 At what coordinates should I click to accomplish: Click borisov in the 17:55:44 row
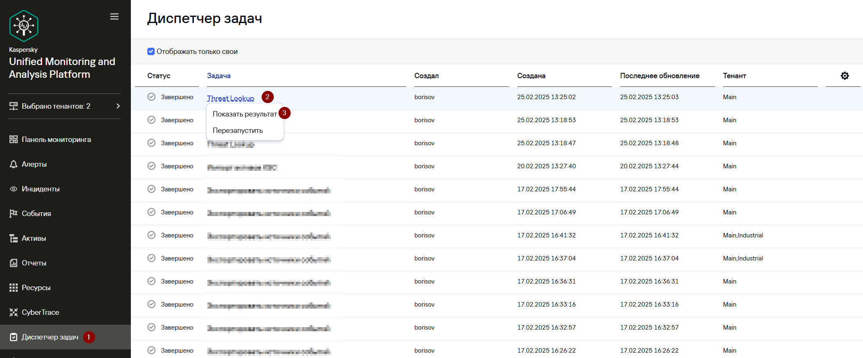(x=425, y=189)
